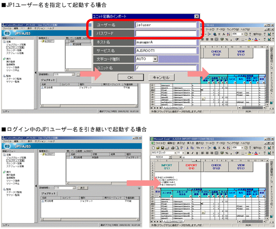The height and width of the screenshot is (229, 276).
Task: Toggle Italic in the Excel formatting toolbar
Action: [x=193, y=153]
